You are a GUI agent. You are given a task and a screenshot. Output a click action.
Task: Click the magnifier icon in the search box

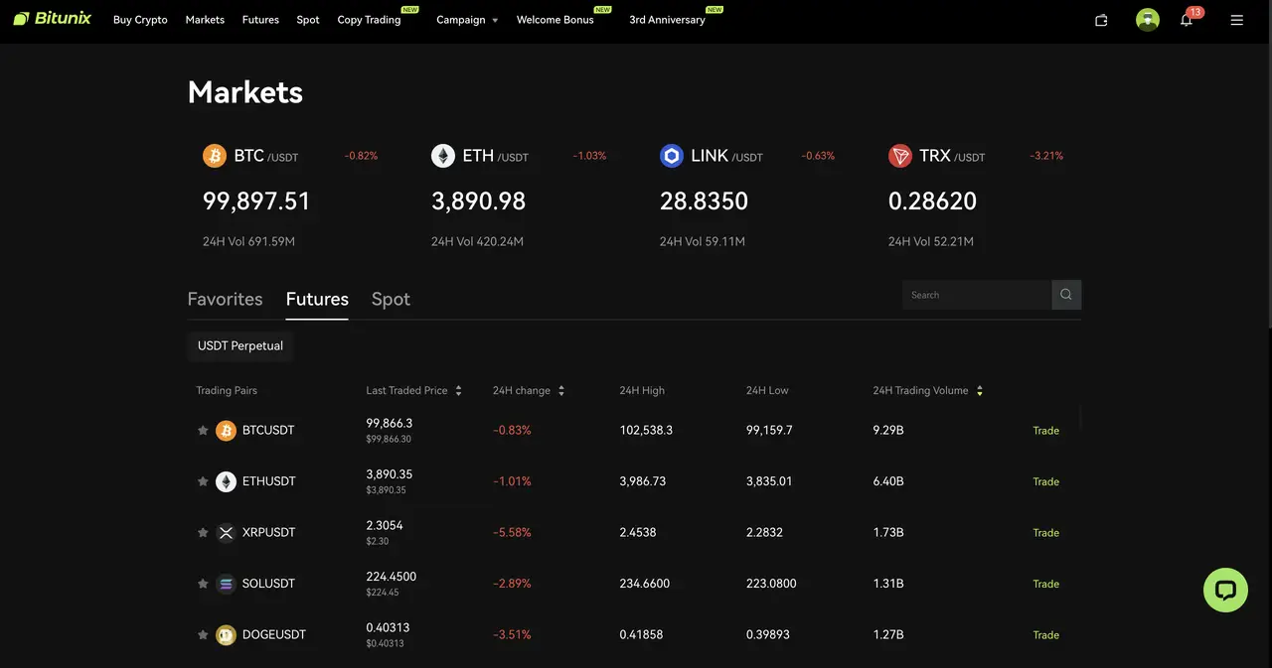1065,294
